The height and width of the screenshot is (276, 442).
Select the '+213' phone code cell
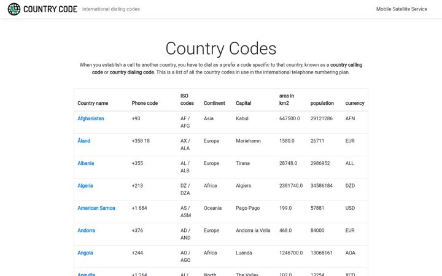138,186
